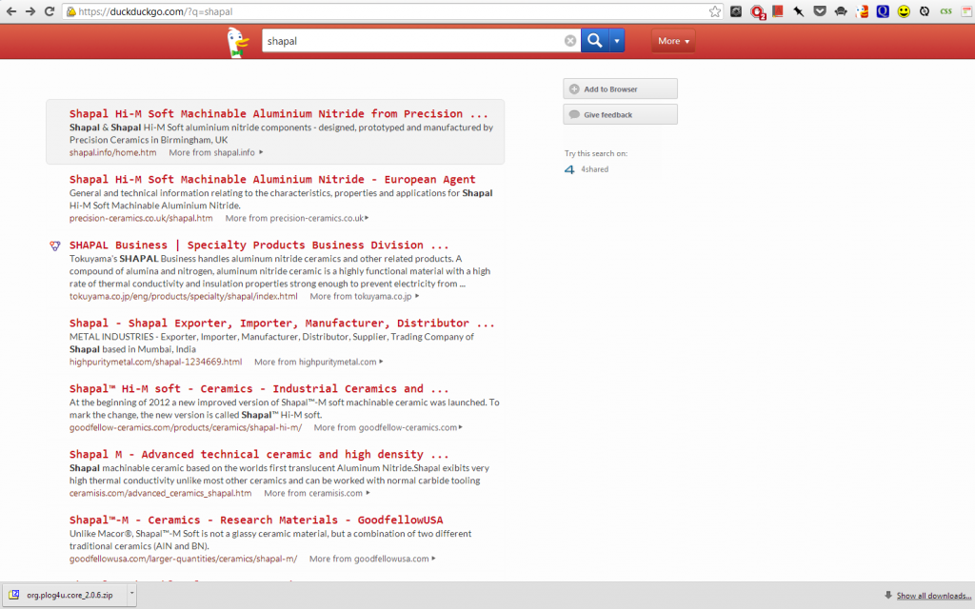Screen dimensions: 975x609
Task: Open 'Shapal-M - Ceramics - Research Materials' result
Action: (256, 521)
